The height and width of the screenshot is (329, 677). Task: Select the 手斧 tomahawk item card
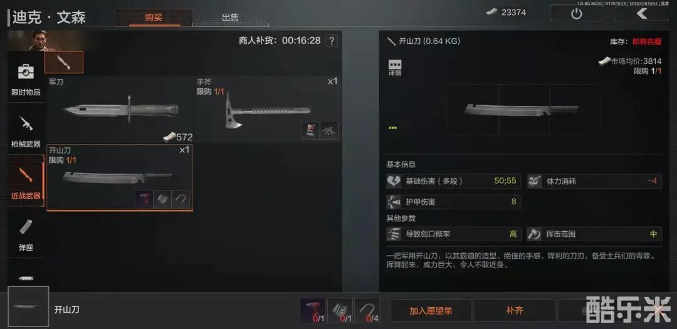point(267,110)
